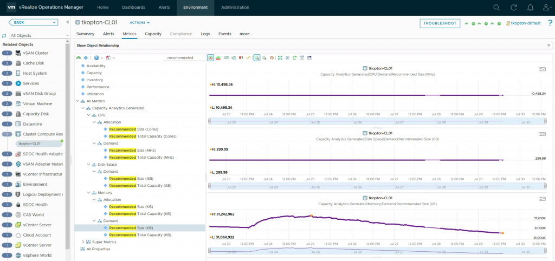This screenshot has height=261, width=555.
Task: Click the calendar flag icon in metric picker toolbar
Action: (108, 57)
